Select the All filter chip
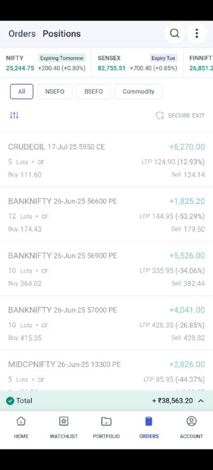 [22, 92]
